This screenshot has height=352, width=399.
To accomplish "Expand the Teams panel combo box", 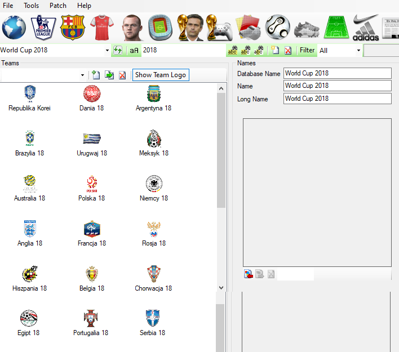I will tap(82, 75).
